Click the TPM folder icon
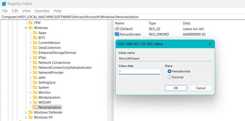Viewport: 245px width, 121px height. [30, 23]
